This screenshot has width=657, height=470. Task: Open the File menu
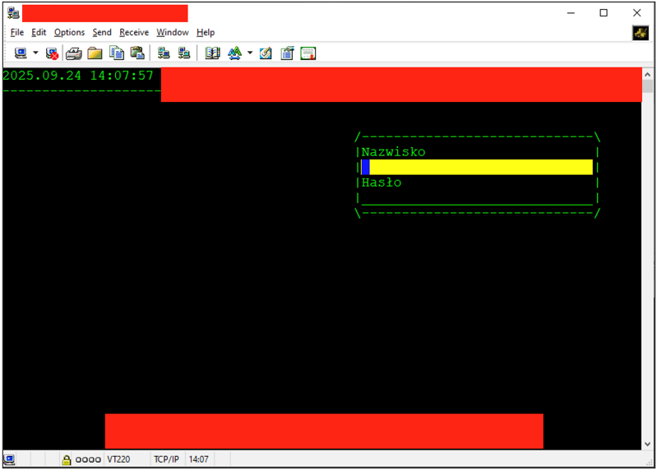pyautogui.click(x=17, y=32)
